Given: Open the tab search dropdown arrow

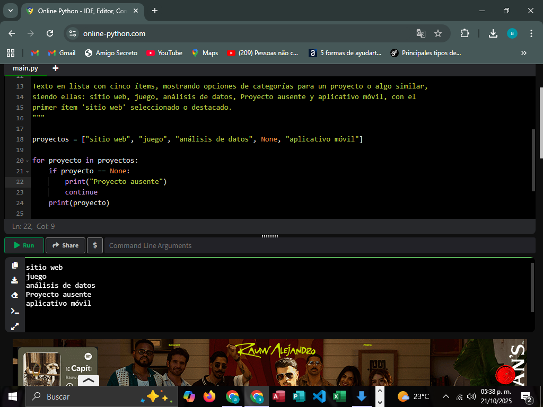Looking at the screenshot, I should 11,11.
